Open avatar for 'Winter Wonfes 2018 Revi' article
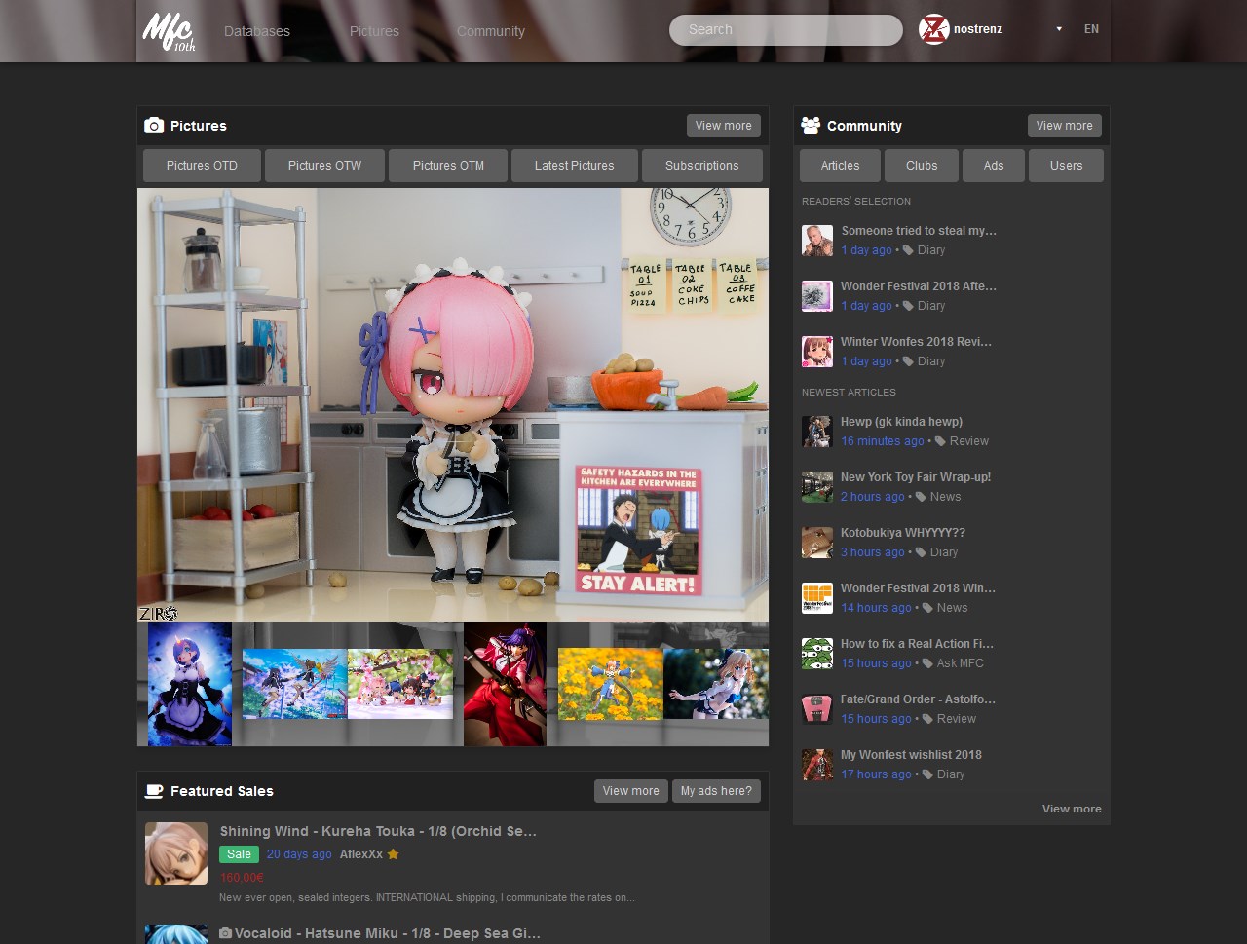 [x=817, y=352]
